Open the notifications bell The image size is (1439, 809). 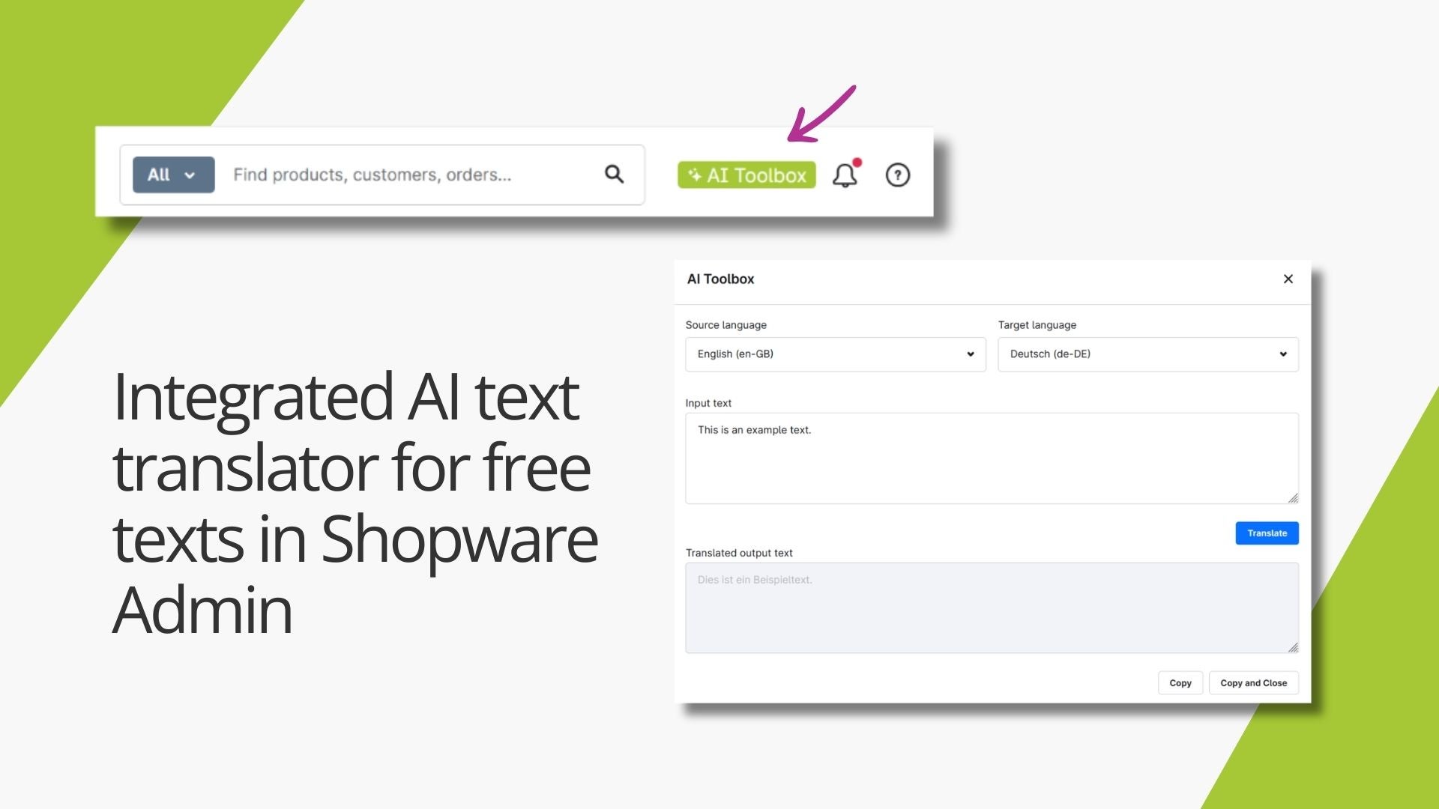(844, 176)
